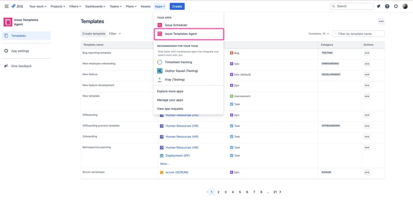This screenshot has height=201, width=413.
Task: Open actions menu for Bug reporting template
Action: 367,53
